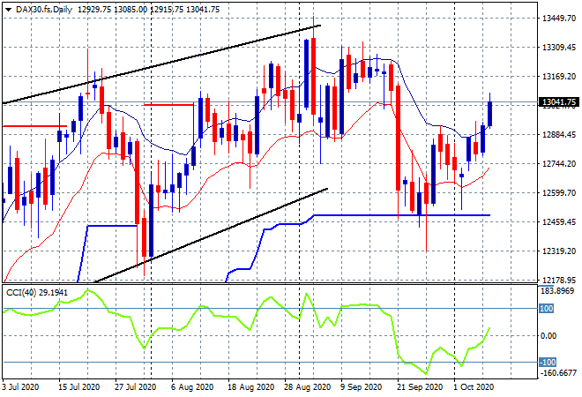The height and width of the screenshot is (397, 582).
Task: Click the 28 Aug 2020 date label
Action: coord(308,387)
